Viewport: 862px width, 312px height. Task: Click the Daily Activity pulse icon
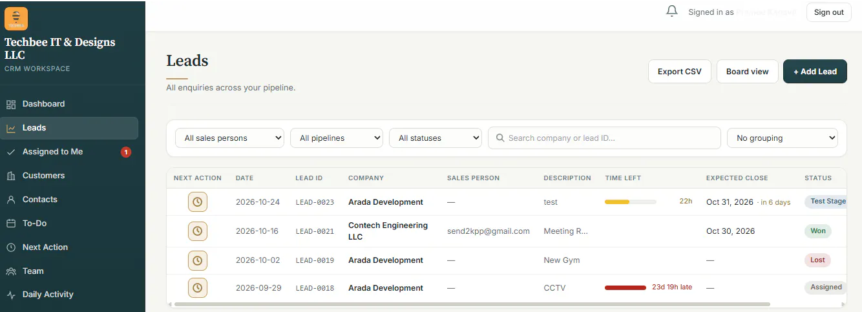[x=11, y=295]
